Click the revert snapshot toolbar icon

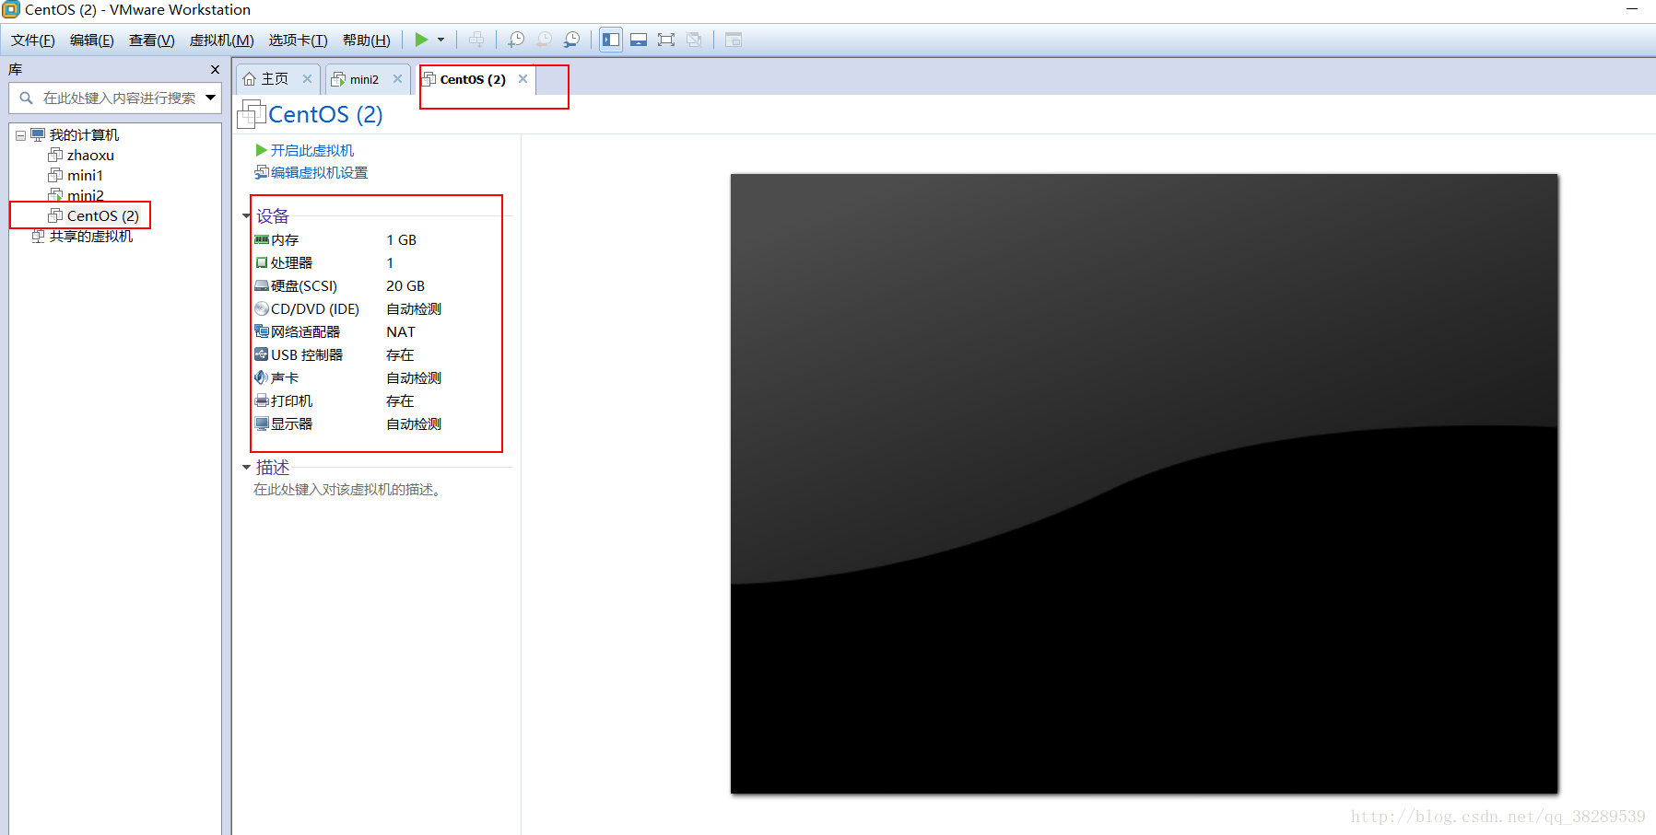544,40
